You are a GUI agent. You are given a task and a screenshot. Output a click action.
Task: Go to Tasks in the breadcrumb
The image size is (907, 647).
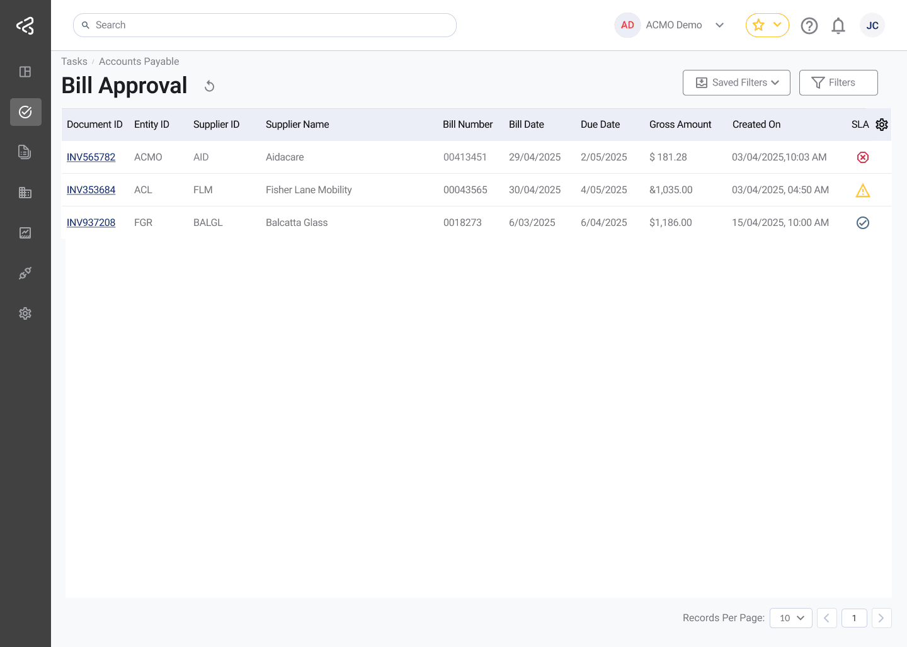pyautogui.click(x=74, y=61)
